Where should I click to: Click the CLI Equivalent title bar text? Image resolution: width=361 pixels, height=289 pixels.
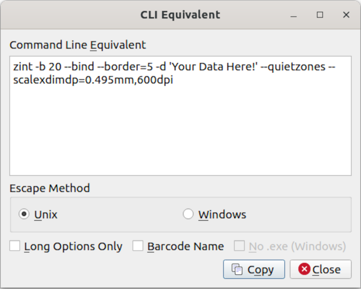[x=180, y=14]
